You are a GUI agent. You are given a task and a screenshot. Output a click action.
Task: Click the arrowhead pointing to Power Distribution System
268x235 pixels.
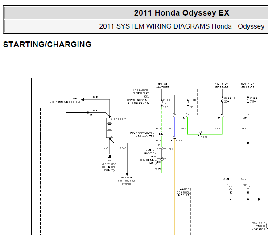point(82,99)
